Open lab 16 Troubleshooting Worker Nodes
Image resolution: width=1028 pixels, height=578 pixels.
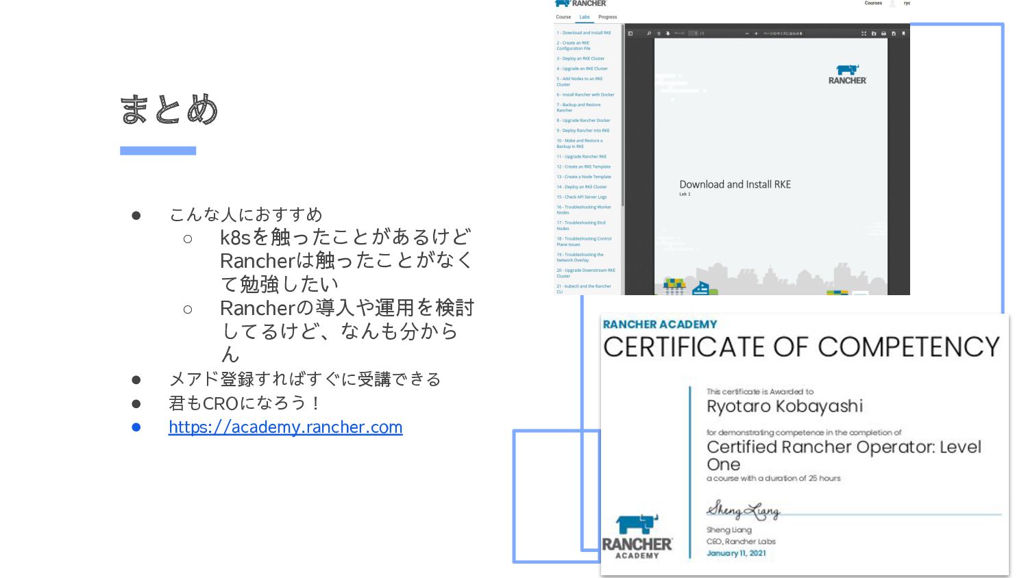584,210
